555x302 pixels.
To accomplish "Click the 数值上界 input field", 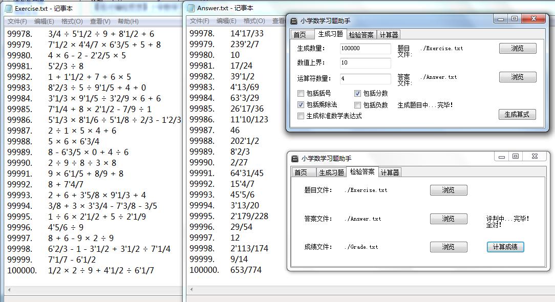I will [365, 63].
